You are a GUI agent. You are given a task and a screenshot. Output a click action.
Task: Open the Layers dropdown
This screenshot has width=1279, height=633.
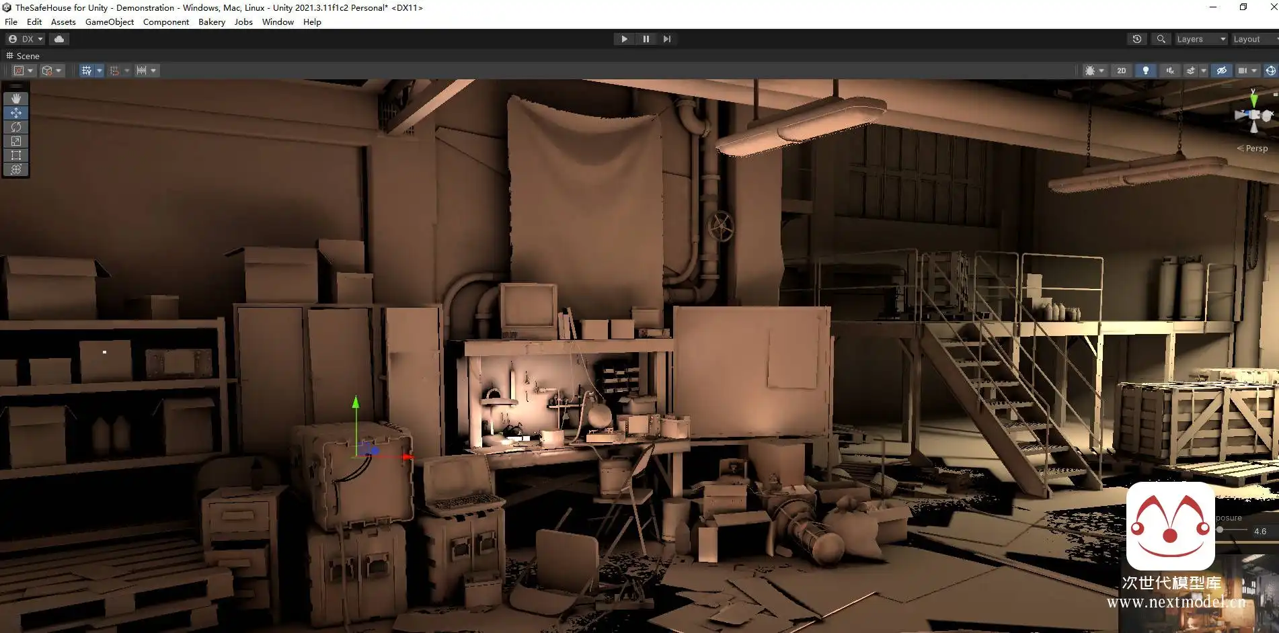coord(1200,39)
